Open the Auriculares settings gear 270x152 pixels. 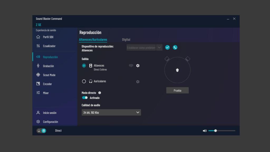pyautogui.click(x=138, y=82)
